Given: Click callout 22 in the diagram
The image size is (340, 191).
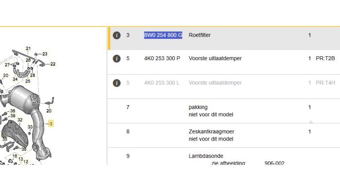Looking at the screenshot, I should click(52, 64).
